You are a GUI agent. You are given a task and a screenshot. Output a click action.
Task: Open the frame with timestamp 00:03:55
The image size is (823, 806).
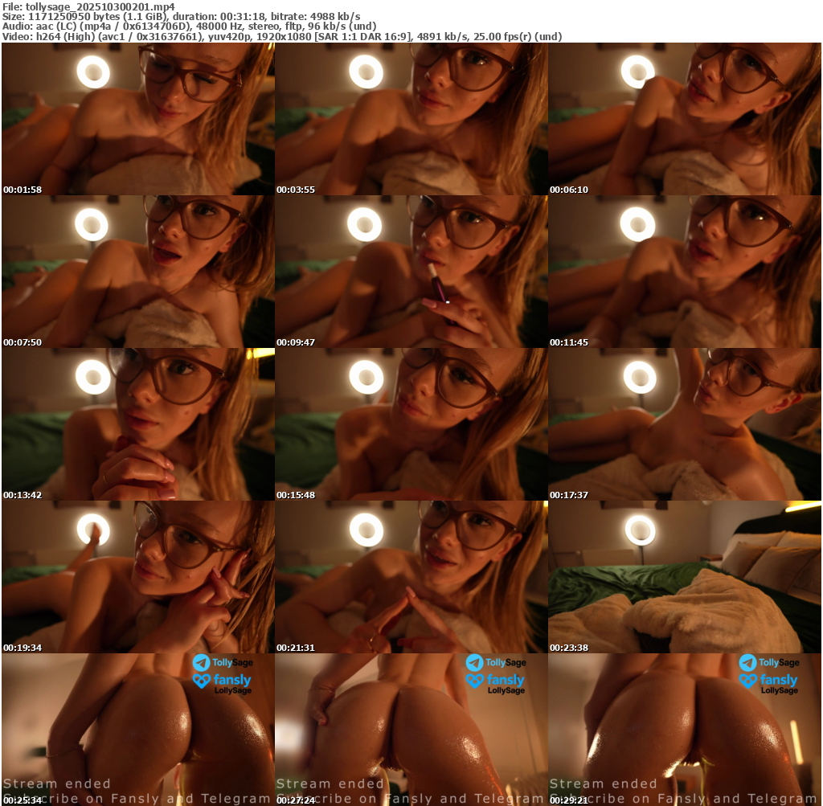411,119
